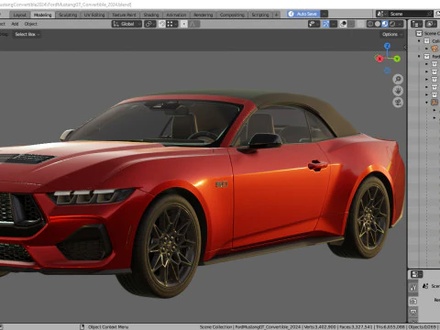The image size is (440, 330).
Task: Click the Scene icon in properties panel
Action: [x=425, y=286]
